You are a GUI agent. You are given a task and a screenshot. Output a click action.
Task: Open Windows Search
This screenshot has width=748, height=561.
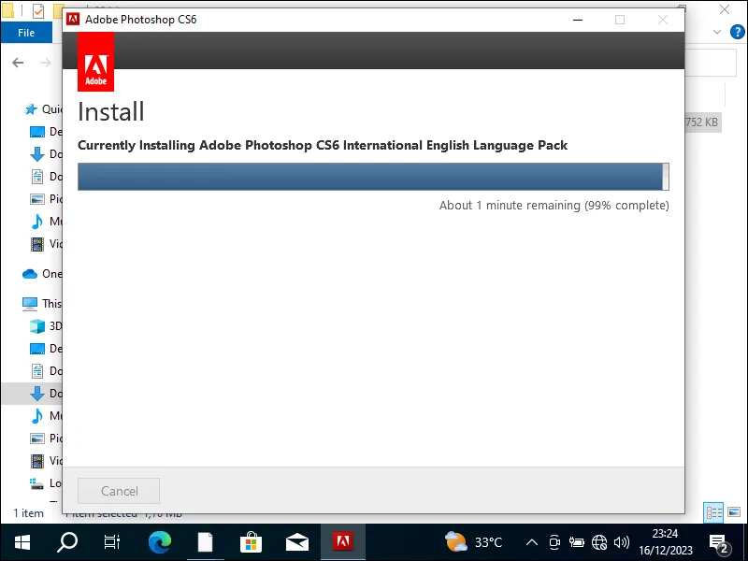(x=65, y=541)
